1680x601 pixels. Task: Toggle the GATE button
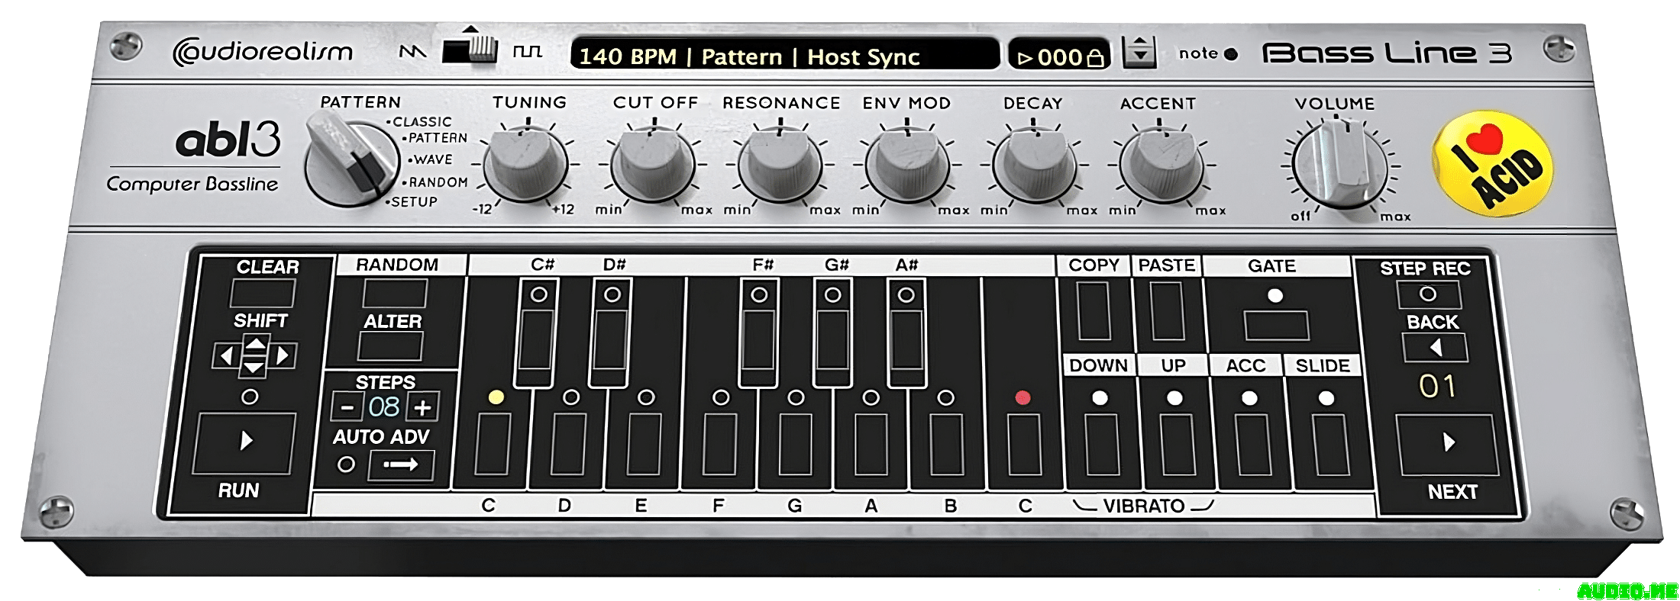click(1276, 326)
